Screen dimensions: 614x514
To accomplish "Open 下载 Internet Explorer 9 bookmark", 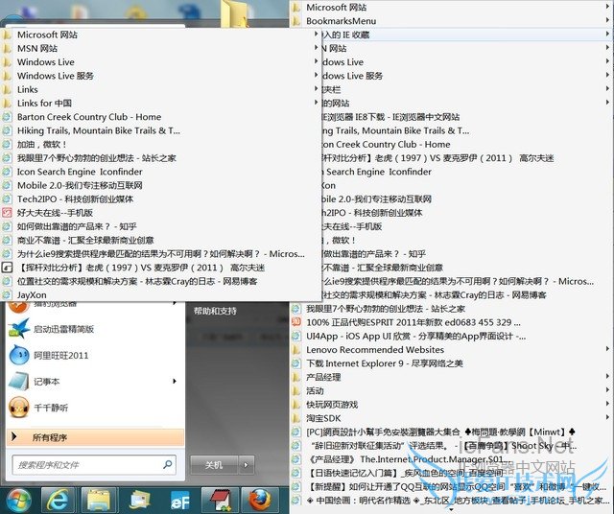I will click(x=452, y=363).
